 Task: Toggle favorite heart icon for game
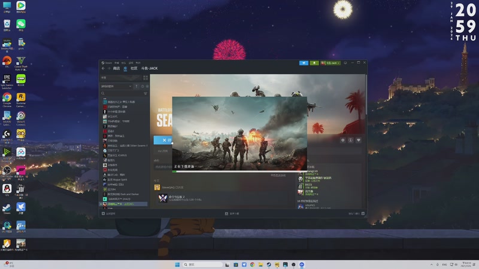click(359, 140)
